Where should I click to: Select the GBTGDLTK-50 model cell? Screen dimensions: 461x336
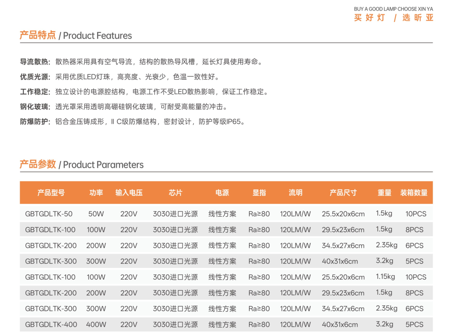(49, 214)
